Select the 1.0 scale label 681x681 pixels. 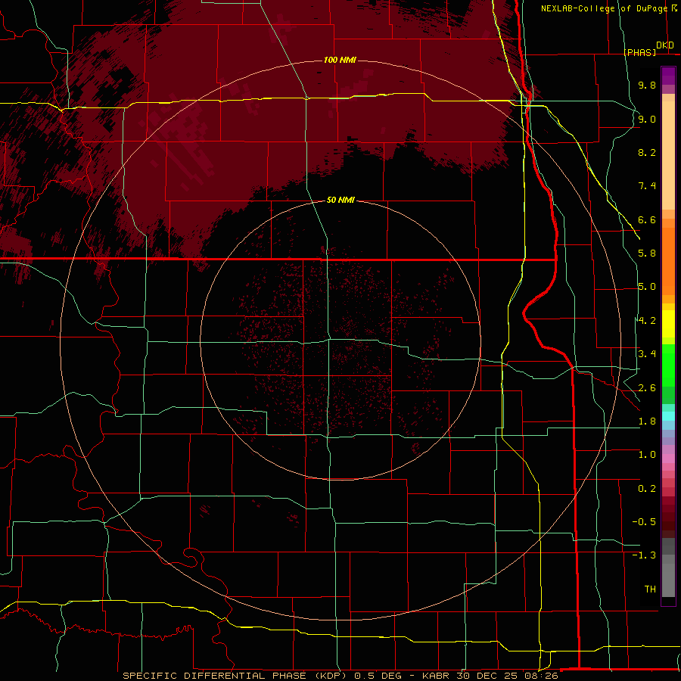[647, 455]
